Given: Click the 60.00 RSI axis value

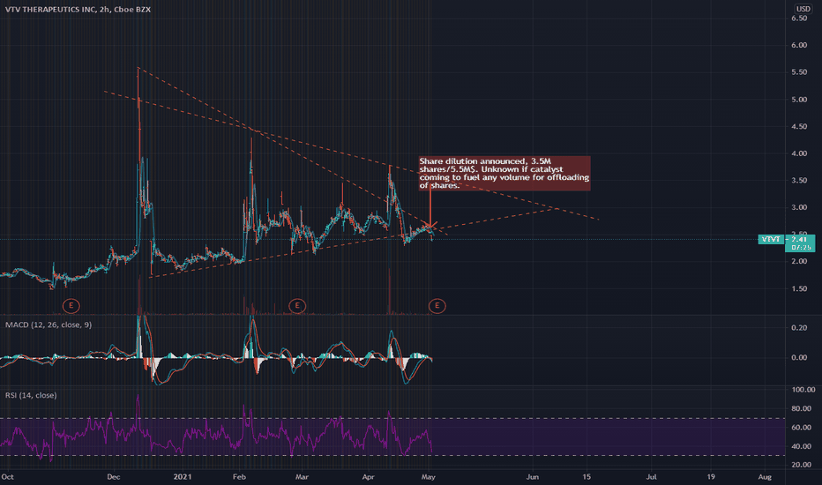Looking at the screenshot, I should (x=801, y=428).
